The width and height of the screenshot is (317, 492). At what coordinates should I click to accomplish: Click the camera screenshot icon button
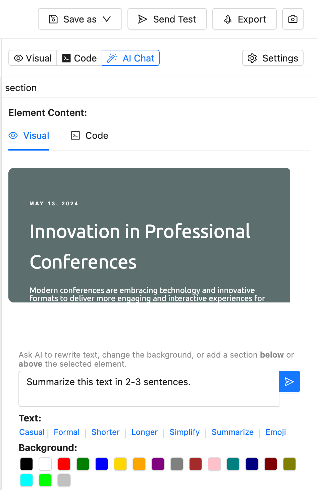(x=293, y=19)
